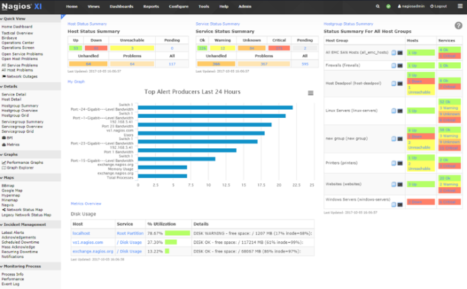This screenshot has height=289, width=467.
Task: Open the Service Status Summary dashlet link
Action: 218,24
